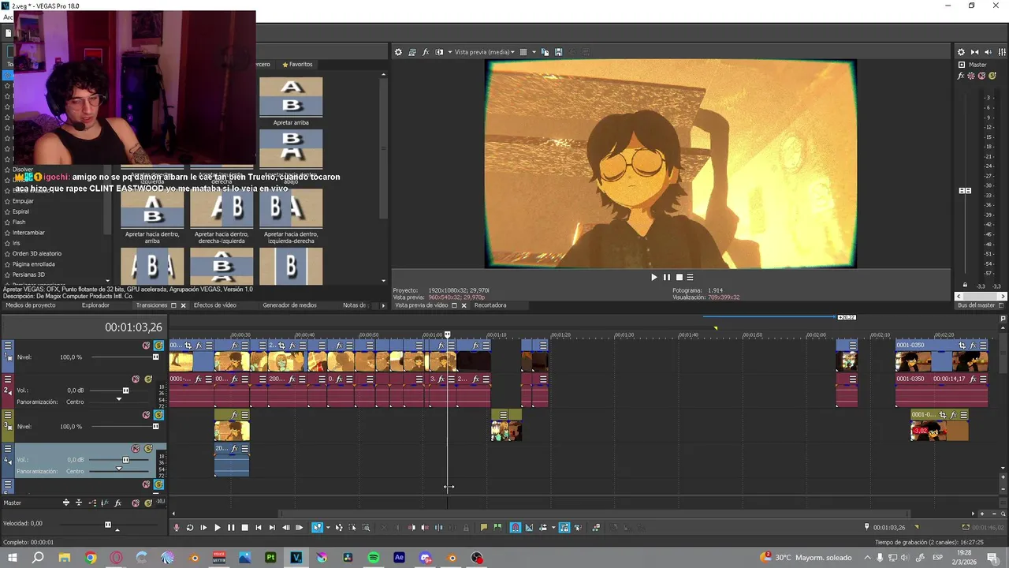Go to end of project
The height and width of the screenshot is (568, 1009).
coord(272,528)
